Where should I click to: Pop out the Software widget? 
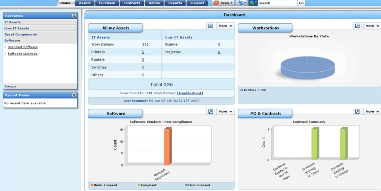(x=210, y=111)
